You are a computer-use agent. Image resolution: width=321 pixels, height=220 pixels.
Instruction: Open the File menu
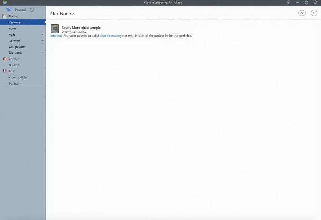[8, 9]
